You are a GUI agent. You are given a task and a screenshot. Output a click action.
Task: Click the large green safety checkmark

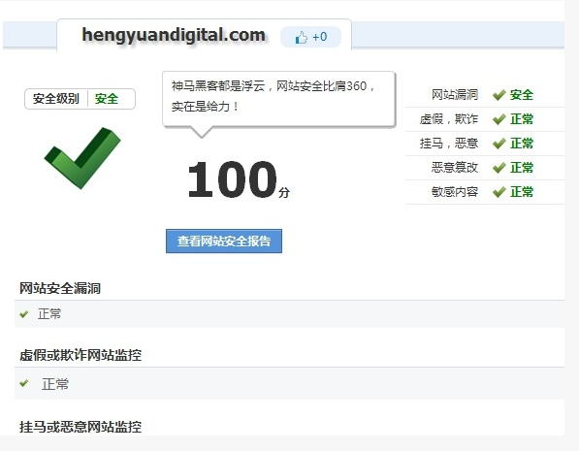82,158
